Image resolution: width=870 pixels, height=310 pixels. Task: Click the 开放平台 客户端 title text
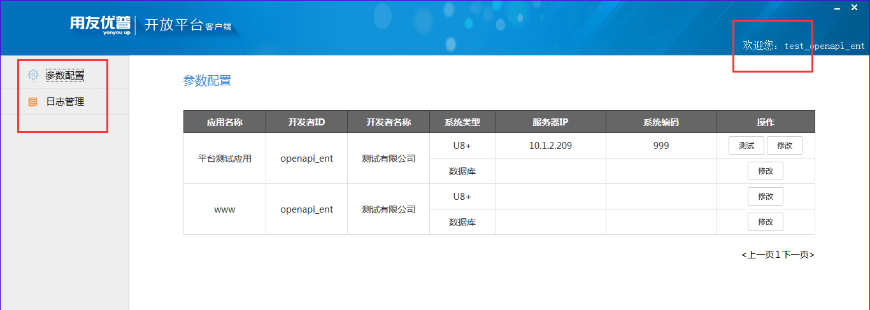188,25
